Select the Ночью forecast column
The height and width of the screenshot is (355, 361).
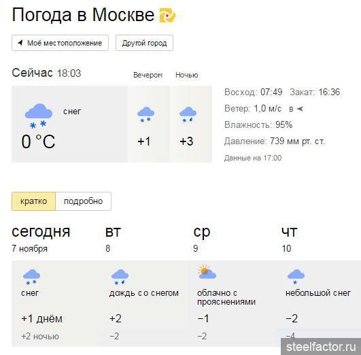187,75
